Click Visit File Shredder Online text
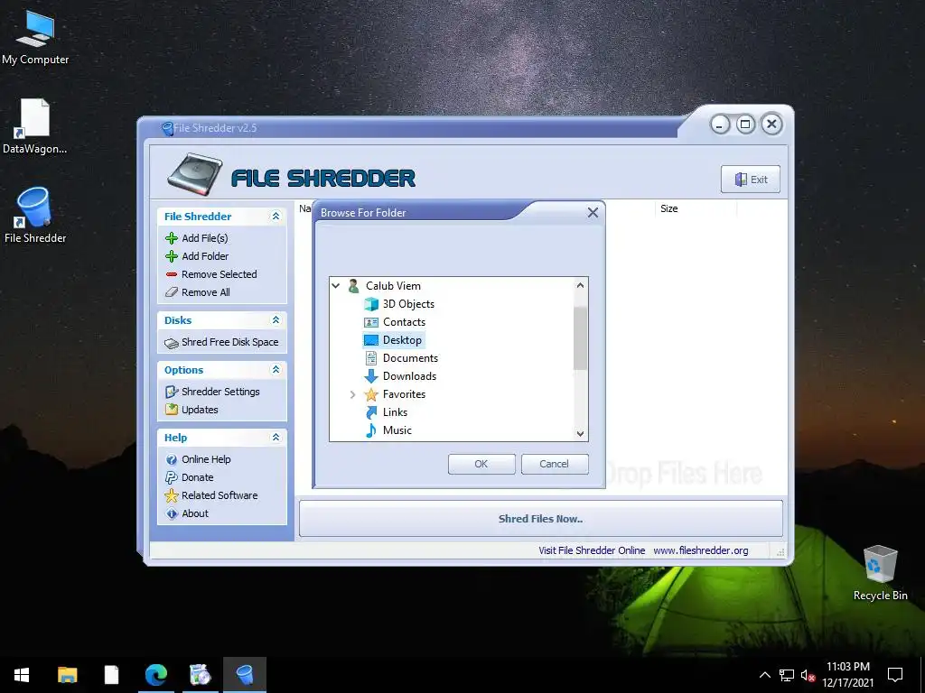The height and width of the screenshot is (693, 925). coord(592,551)
